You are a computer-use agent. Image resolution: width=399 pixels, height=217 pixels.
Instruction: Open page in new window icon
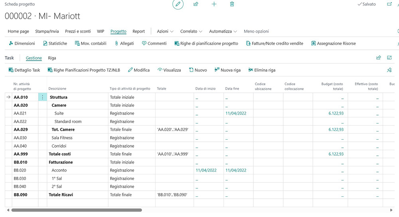coord(389,4)
